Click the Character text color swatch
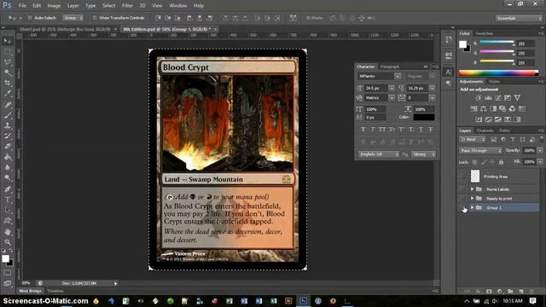 pos(424,118)
